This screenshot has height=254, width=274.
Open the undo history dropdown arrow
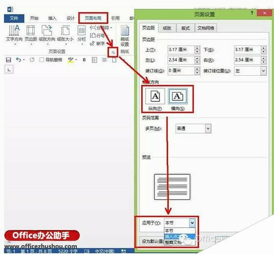tap(23, 60)
